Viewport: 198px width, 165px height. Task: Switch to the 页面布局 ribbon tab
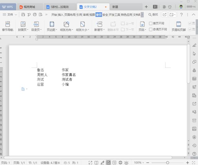pyautogui.click(x=70, y=15)
